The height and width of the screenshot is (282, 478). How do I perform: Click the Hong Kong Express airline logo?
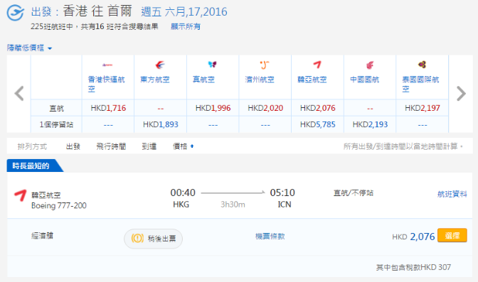pos(107,65)
